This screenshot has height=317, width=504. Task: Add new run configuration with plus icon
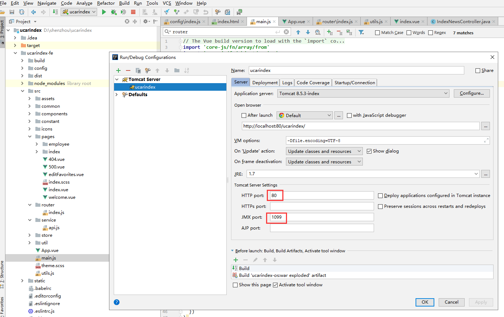[x=118, y=70]
